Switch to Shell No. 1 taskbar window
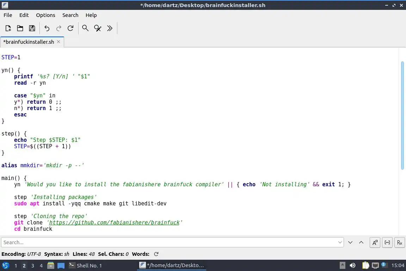Screen dimensions: 406x271 (85, 266)
